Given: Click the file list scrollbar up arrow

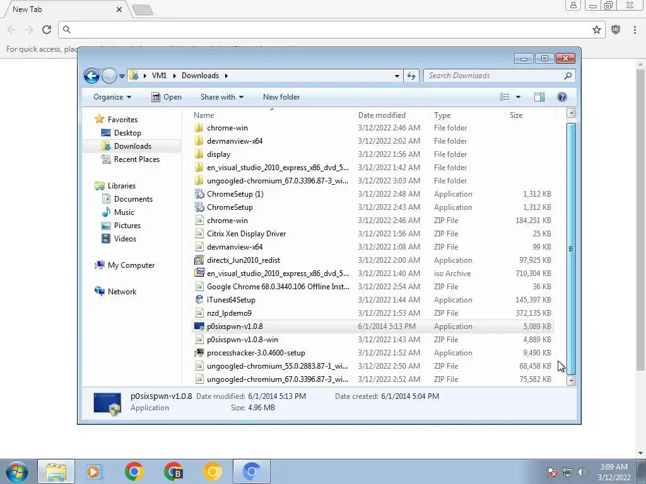Looking at the screenshot, I should pyautogui.click(x=571, y=113).
